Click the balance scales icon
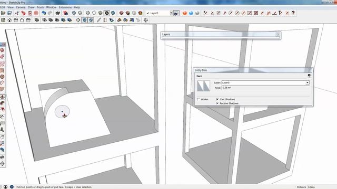337x189 pixels. [x=146, y=20]
